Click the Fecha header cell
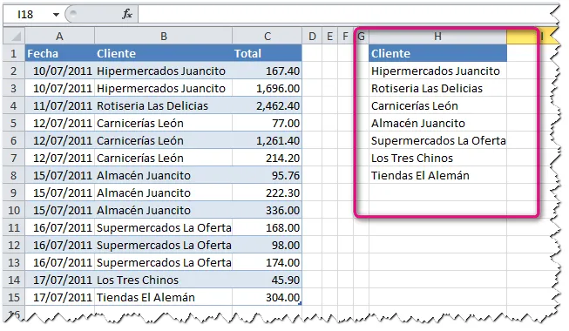Screen dimensions: 569x331 (x=59, y=53)
